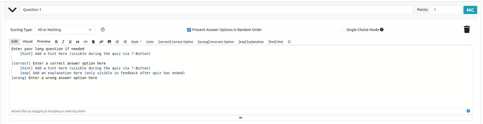This screenshot has height=124, width=483.
Task: Open the Scoring Type dropdown
Action: pos(65,30)
